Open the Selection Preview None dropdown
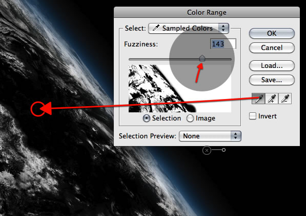This screenshot has width=306, height=216. (x=210, y=136)
